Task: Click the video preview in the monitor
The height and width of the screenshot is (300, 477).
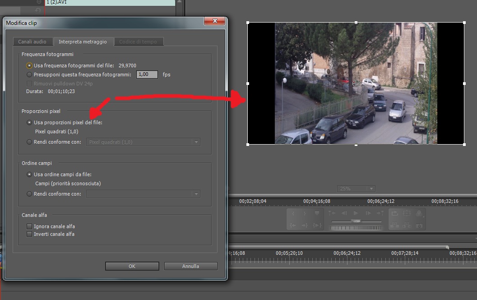Action: coord(356,83)
